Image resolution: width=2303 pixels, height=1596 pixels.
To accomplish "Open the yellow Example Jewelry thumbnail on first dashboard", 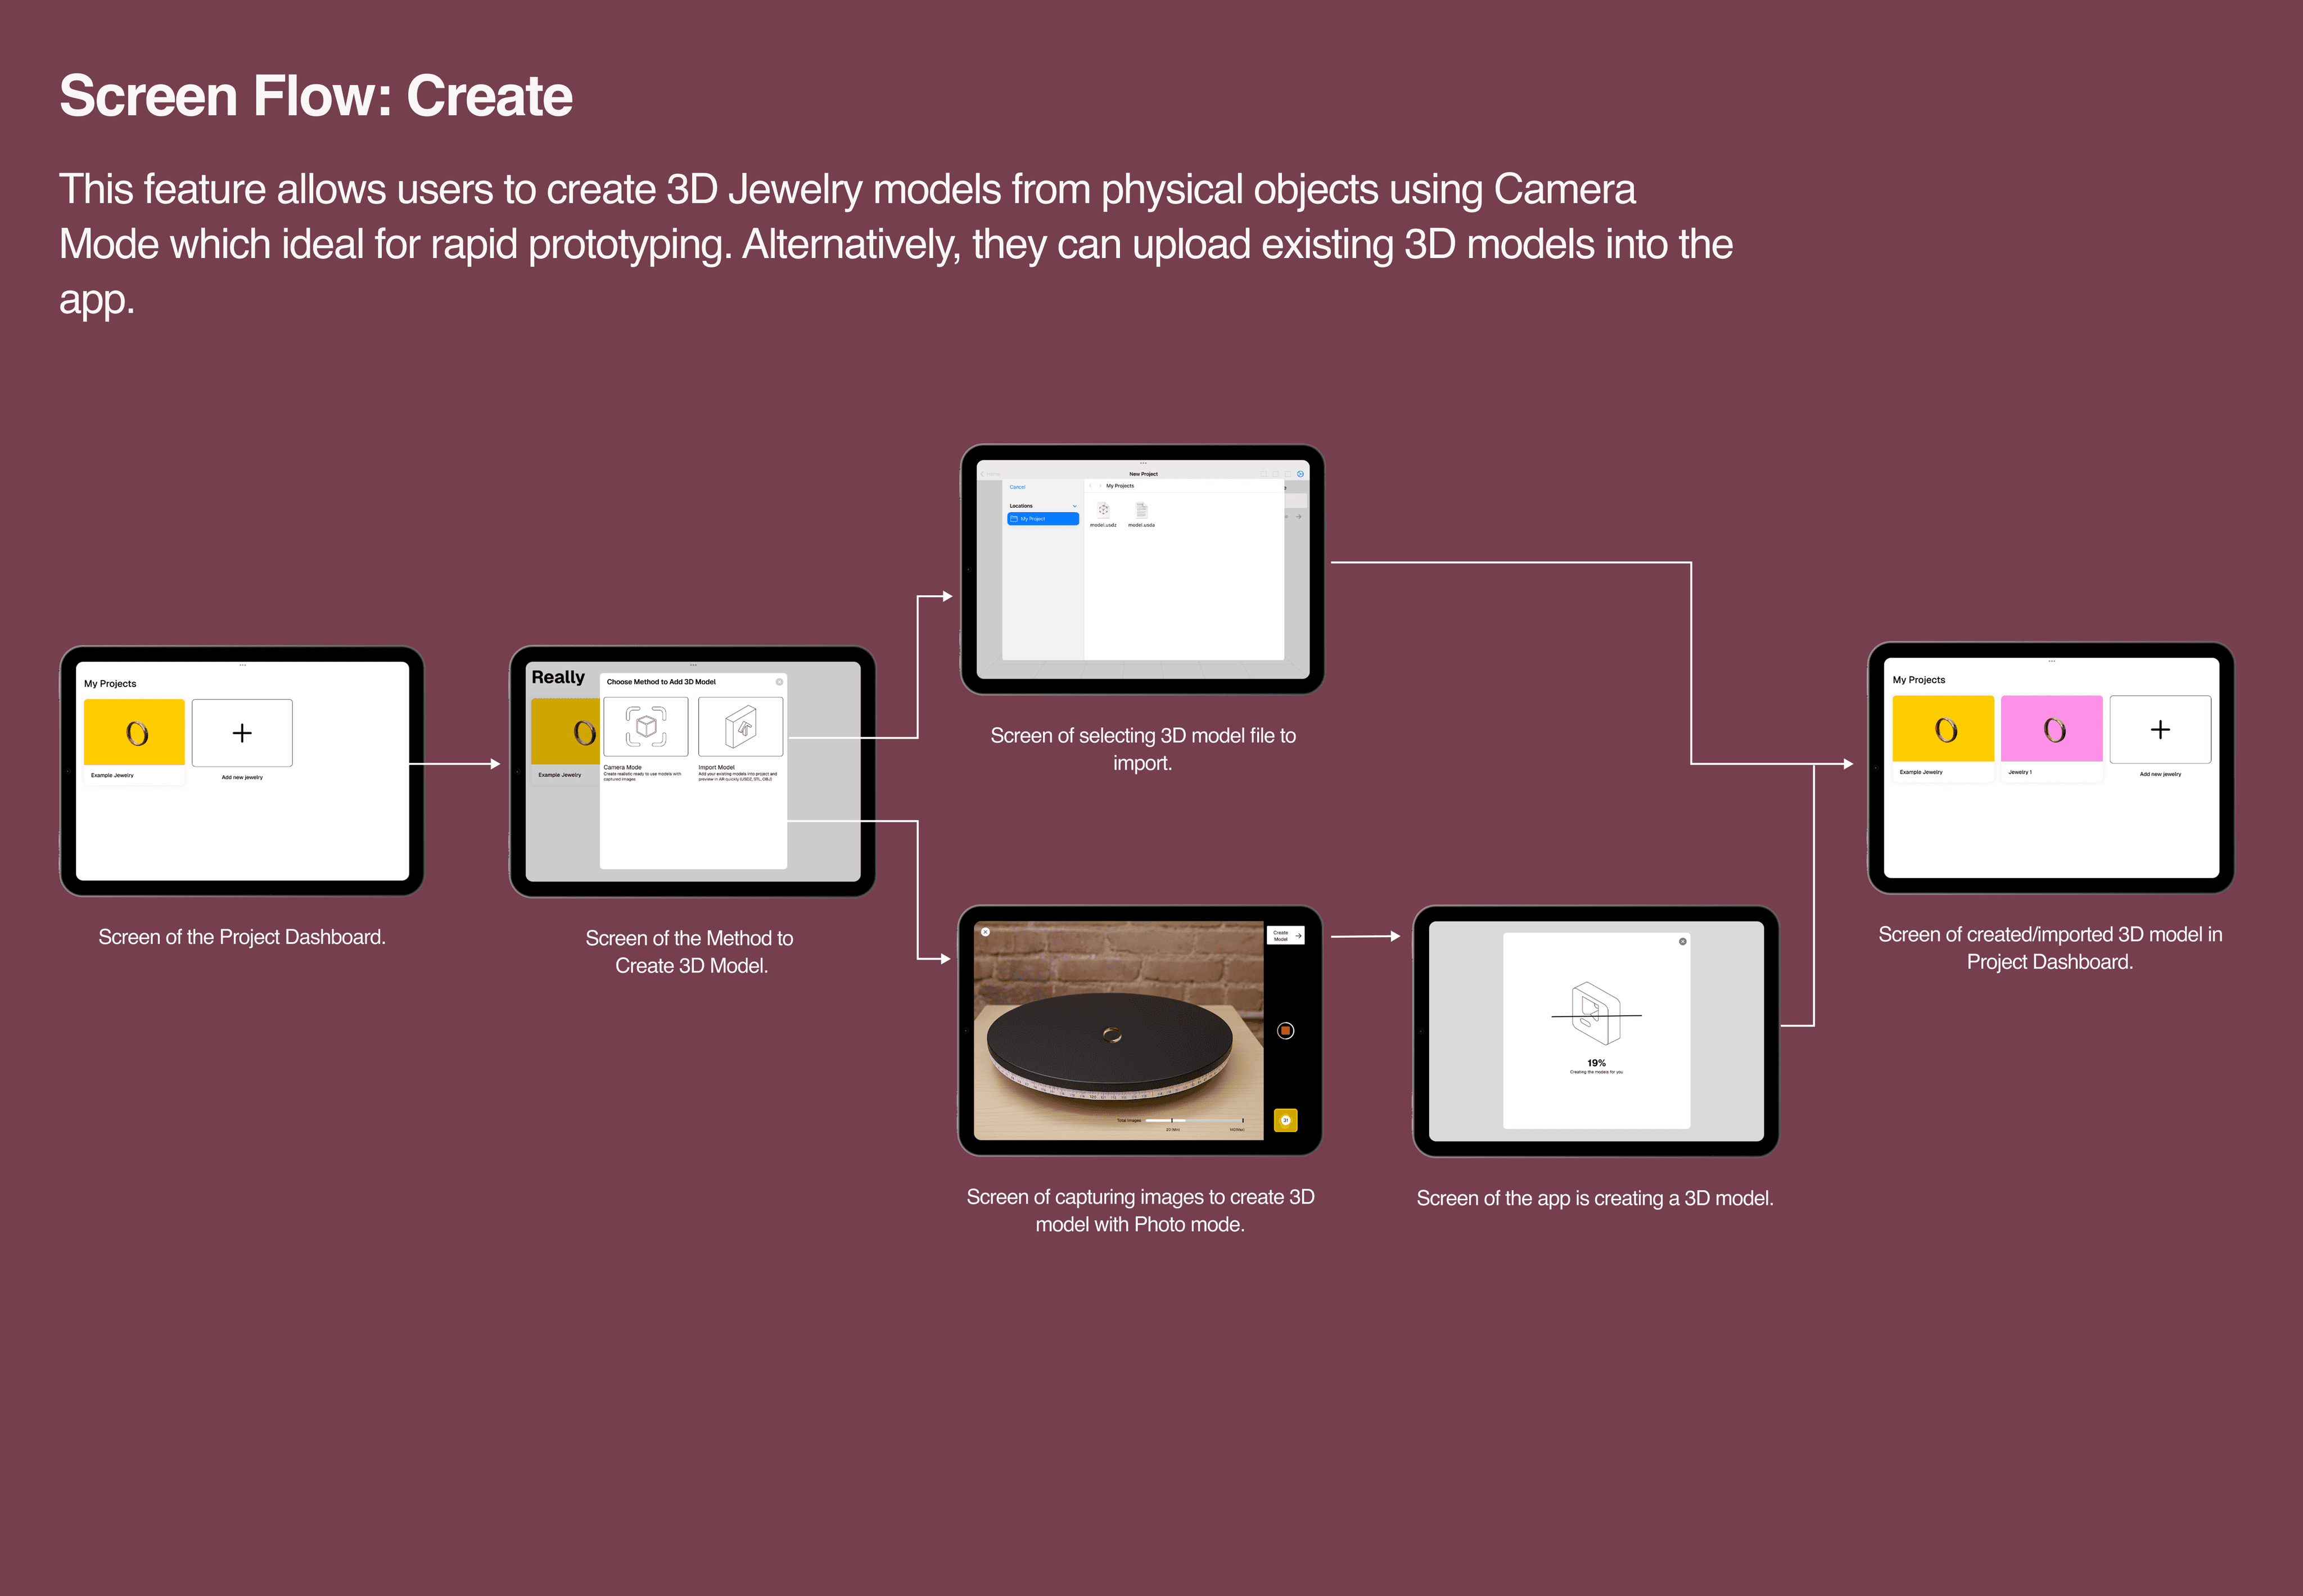I will pyautogui.click(x=135, y=733).
